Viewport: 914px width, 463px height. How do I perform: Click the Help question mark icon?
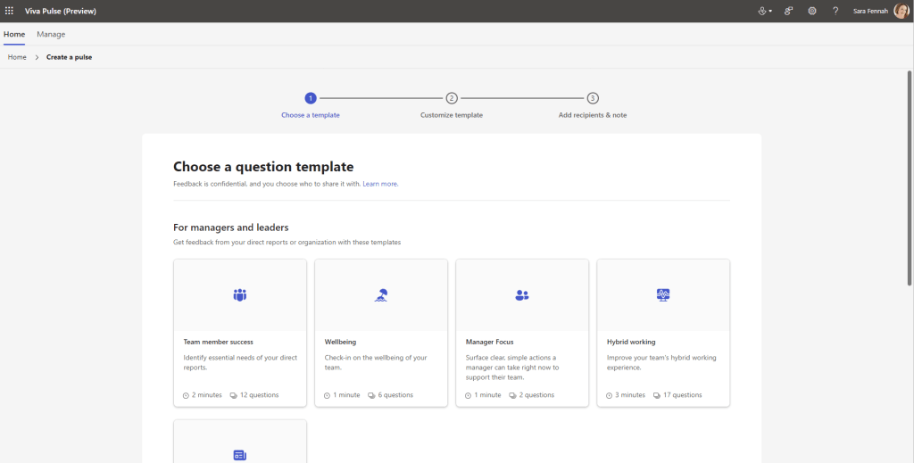(835, 11)
